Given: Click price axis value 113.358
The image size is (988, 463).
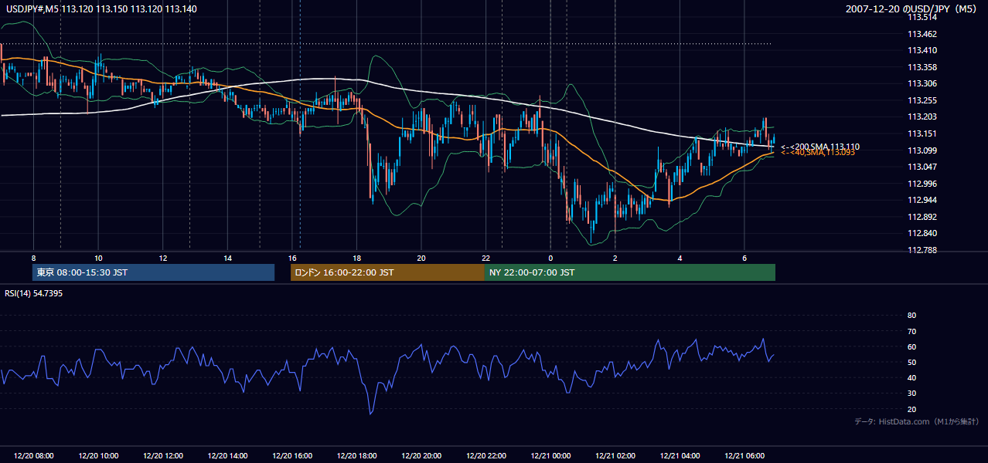Looking at the screenshot, I should [x=922, y=67].
